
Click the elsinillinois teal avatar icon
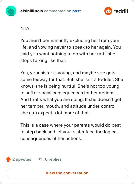click(x=11, y=11)
